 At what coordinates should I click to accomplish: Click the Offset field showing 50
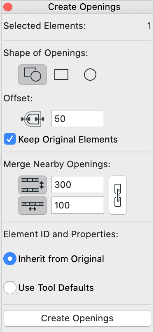click(78, 119)
